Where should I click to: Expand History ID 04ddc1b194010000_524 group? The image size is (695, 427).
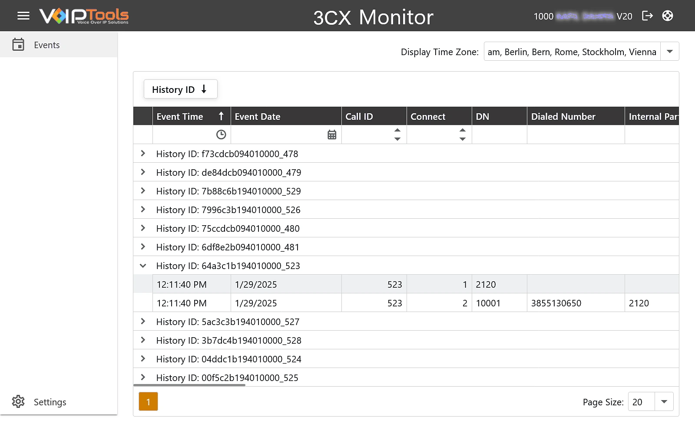click(143, 358)
